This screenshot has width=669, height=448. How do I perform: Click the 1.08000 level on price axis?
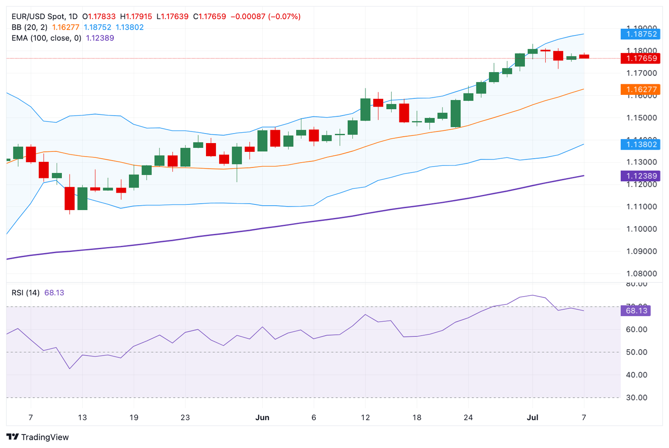tap(641, 274)
